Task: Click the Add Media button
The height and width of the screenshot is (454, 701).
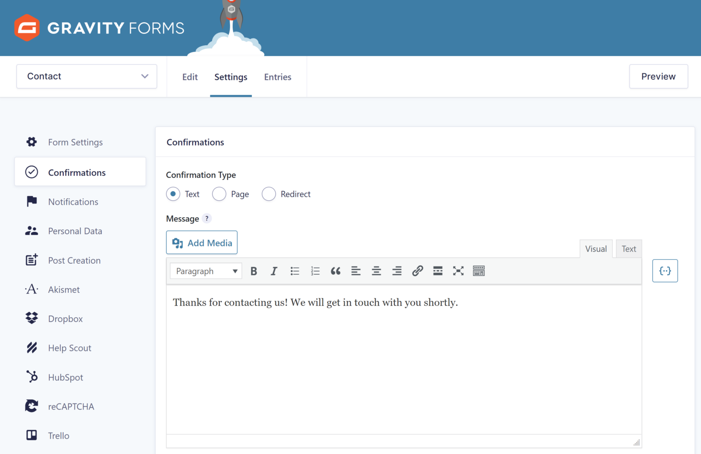Action: [x=202, y=242]
